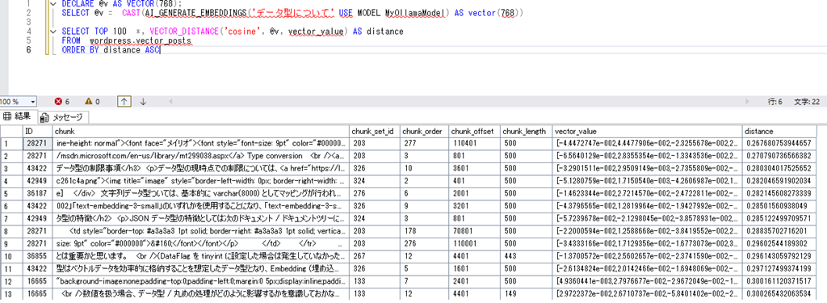
Task: Click chunk cell starting とは重要かと思います
Action: [201, 256]
